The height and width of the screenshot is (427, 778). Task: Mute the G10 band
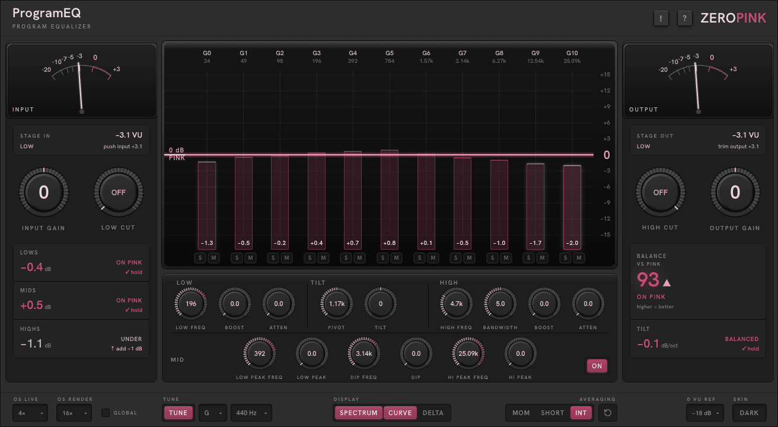[579, 257]
